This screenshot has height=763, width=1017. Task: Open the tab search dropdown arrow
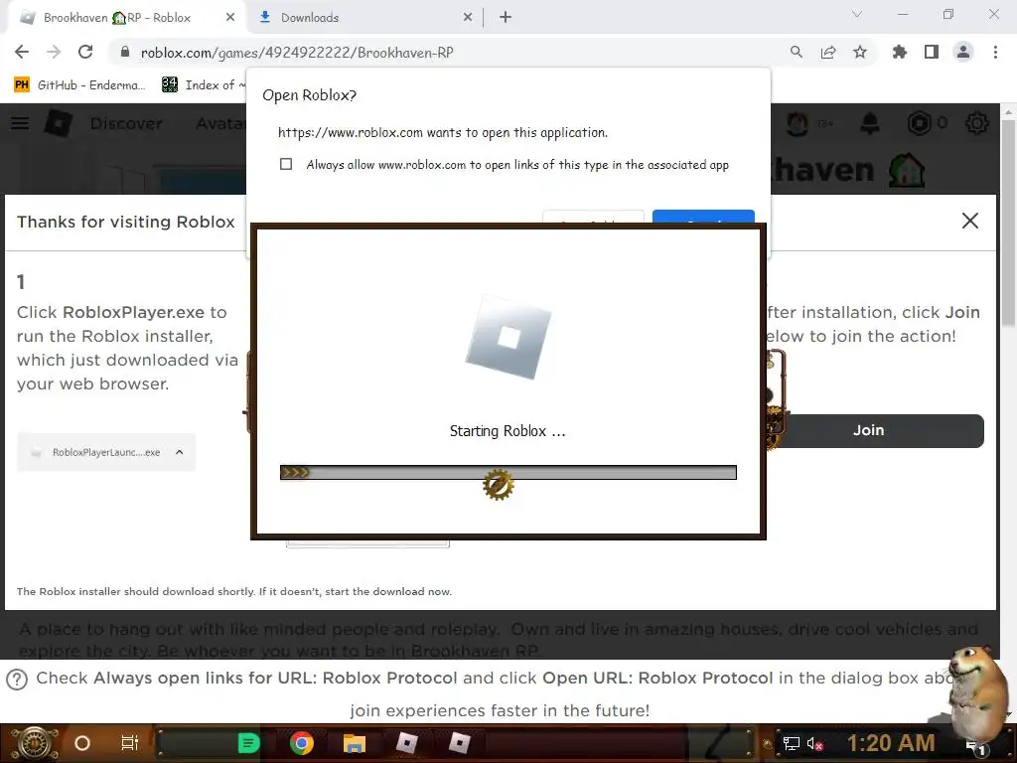[857, 14]
